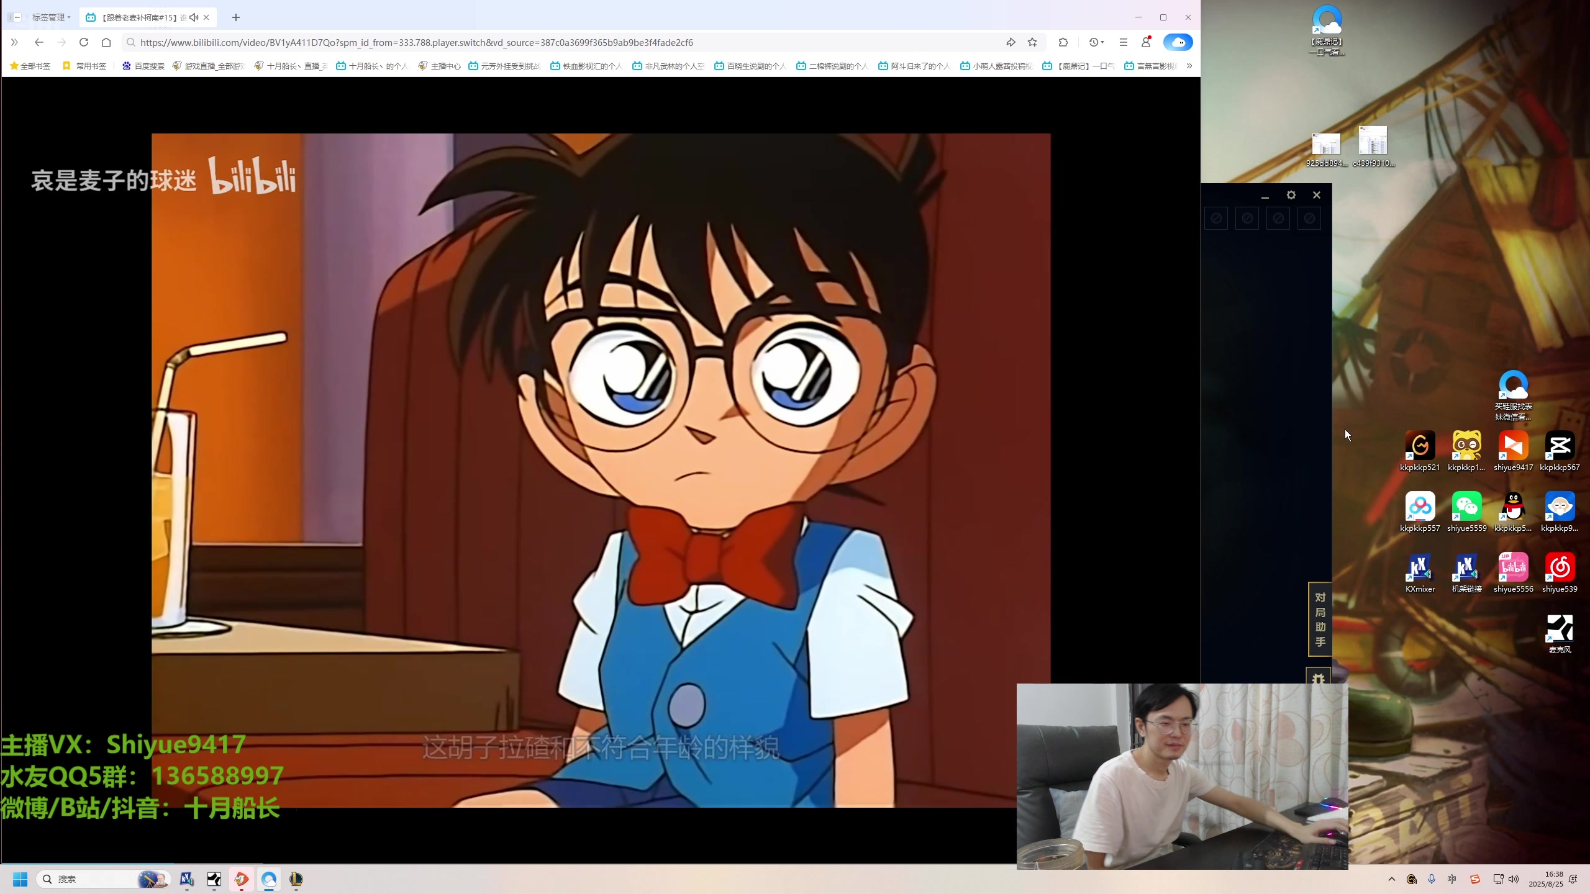This screenshot has height=894, width=1590.
Task: Close the dark game overlay panel
Action: 1317,195
